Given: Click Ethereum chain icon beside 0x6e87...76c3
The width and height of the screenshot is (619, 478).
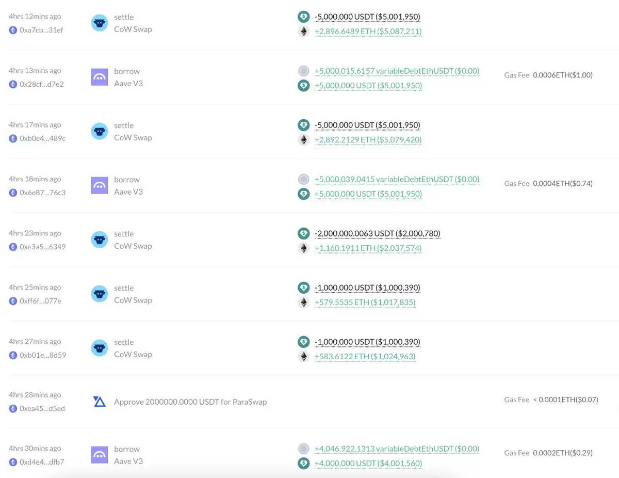Looking at the screenshot, I should click(13, 193).
